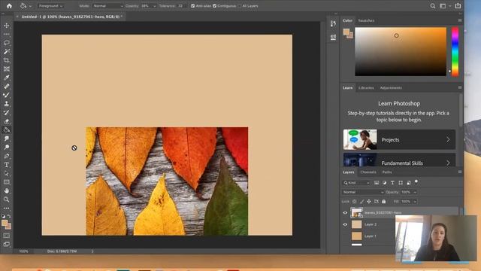Hide Layer 2 with its eye icon

click(x=345, y=224)
